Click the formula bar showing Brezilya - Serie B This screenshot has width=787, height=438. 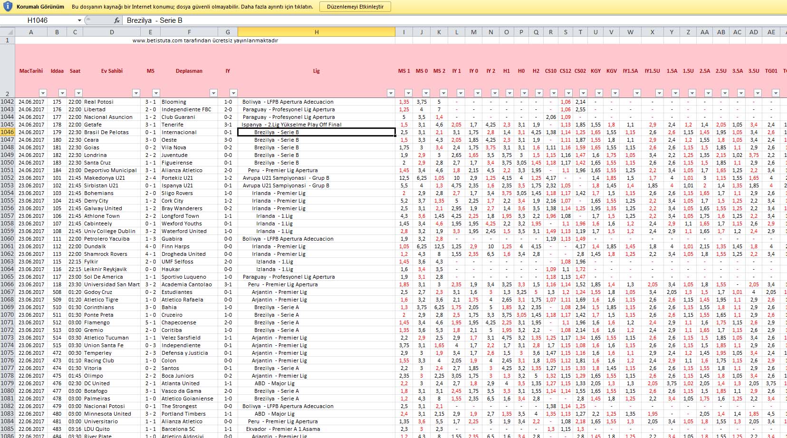pos(454,20)
